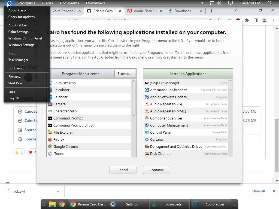The image size is (279, 209).
Task: Click the Cancel button
Action: 123,170
